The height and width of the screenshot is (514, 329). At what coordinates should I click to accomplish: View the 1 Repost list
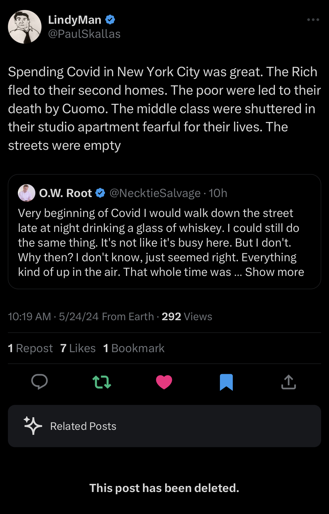click(x=30, y=348)
